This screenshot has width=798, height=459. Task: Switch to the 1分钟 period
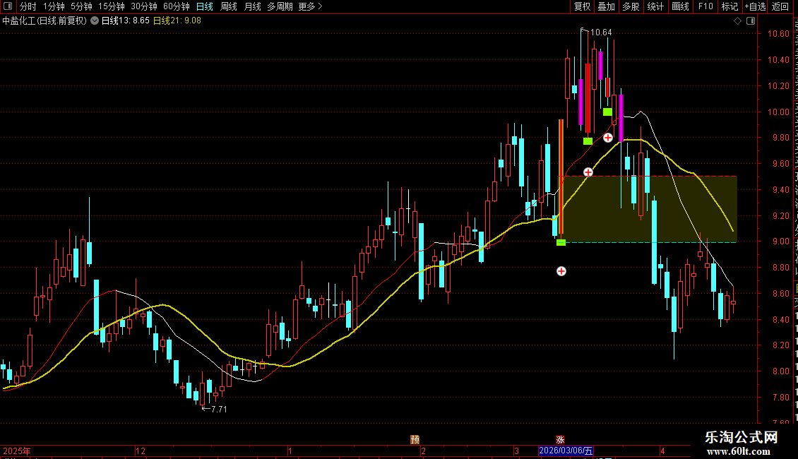pos(54,6)
